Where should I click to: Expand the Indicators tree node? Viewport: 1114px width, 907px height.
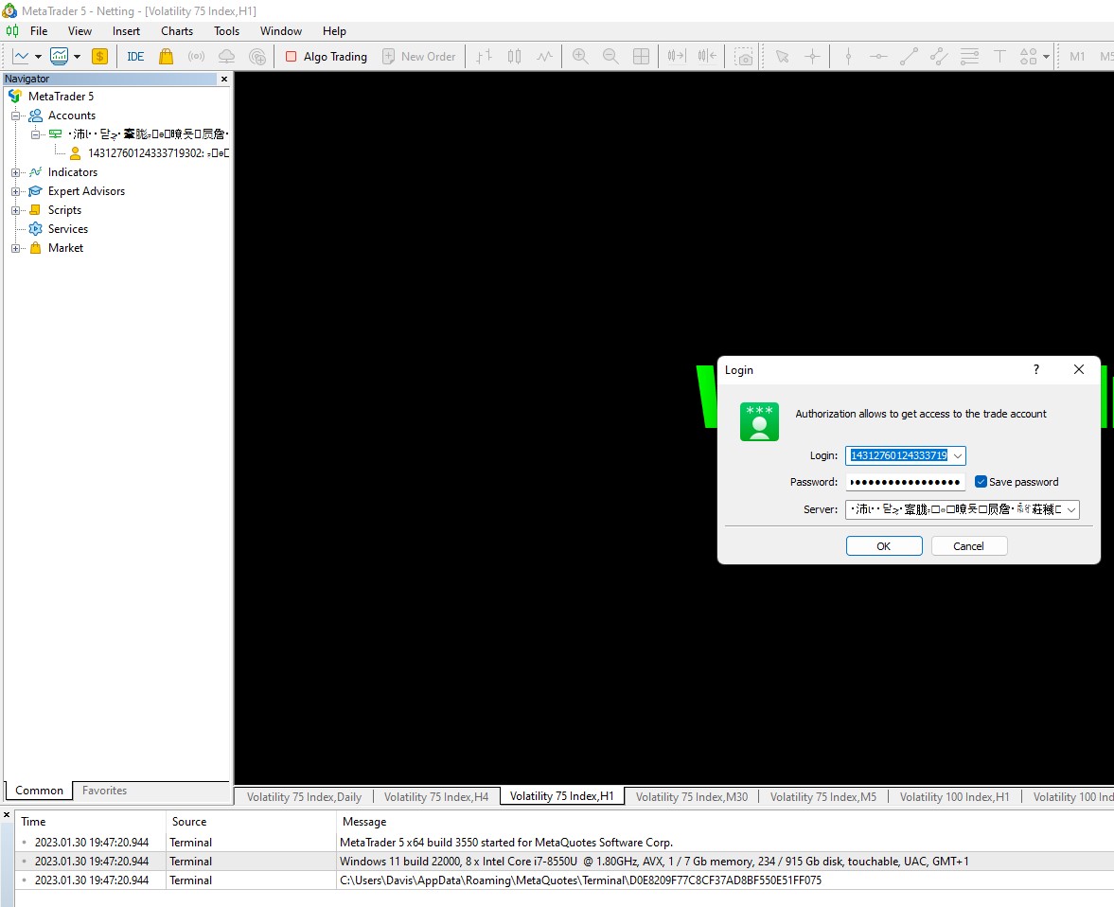15,172
